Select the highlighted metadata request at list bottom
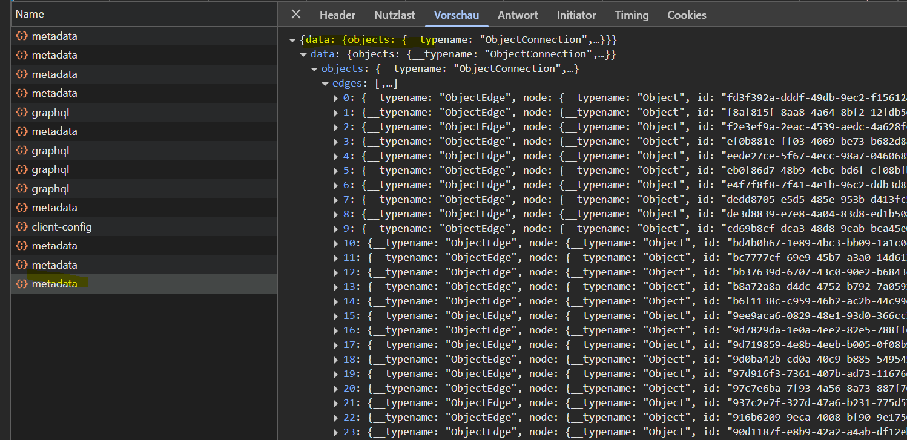The height and width of the screenshot is (440, 907). point(144,284)
